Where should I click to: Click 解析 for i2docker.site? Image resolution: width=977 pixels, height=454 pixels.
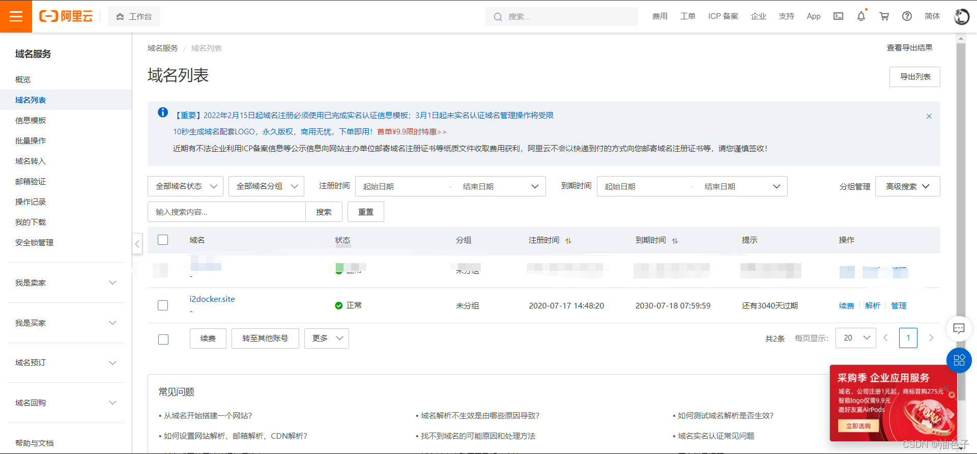pyautogui.click(x=872, y=305)
